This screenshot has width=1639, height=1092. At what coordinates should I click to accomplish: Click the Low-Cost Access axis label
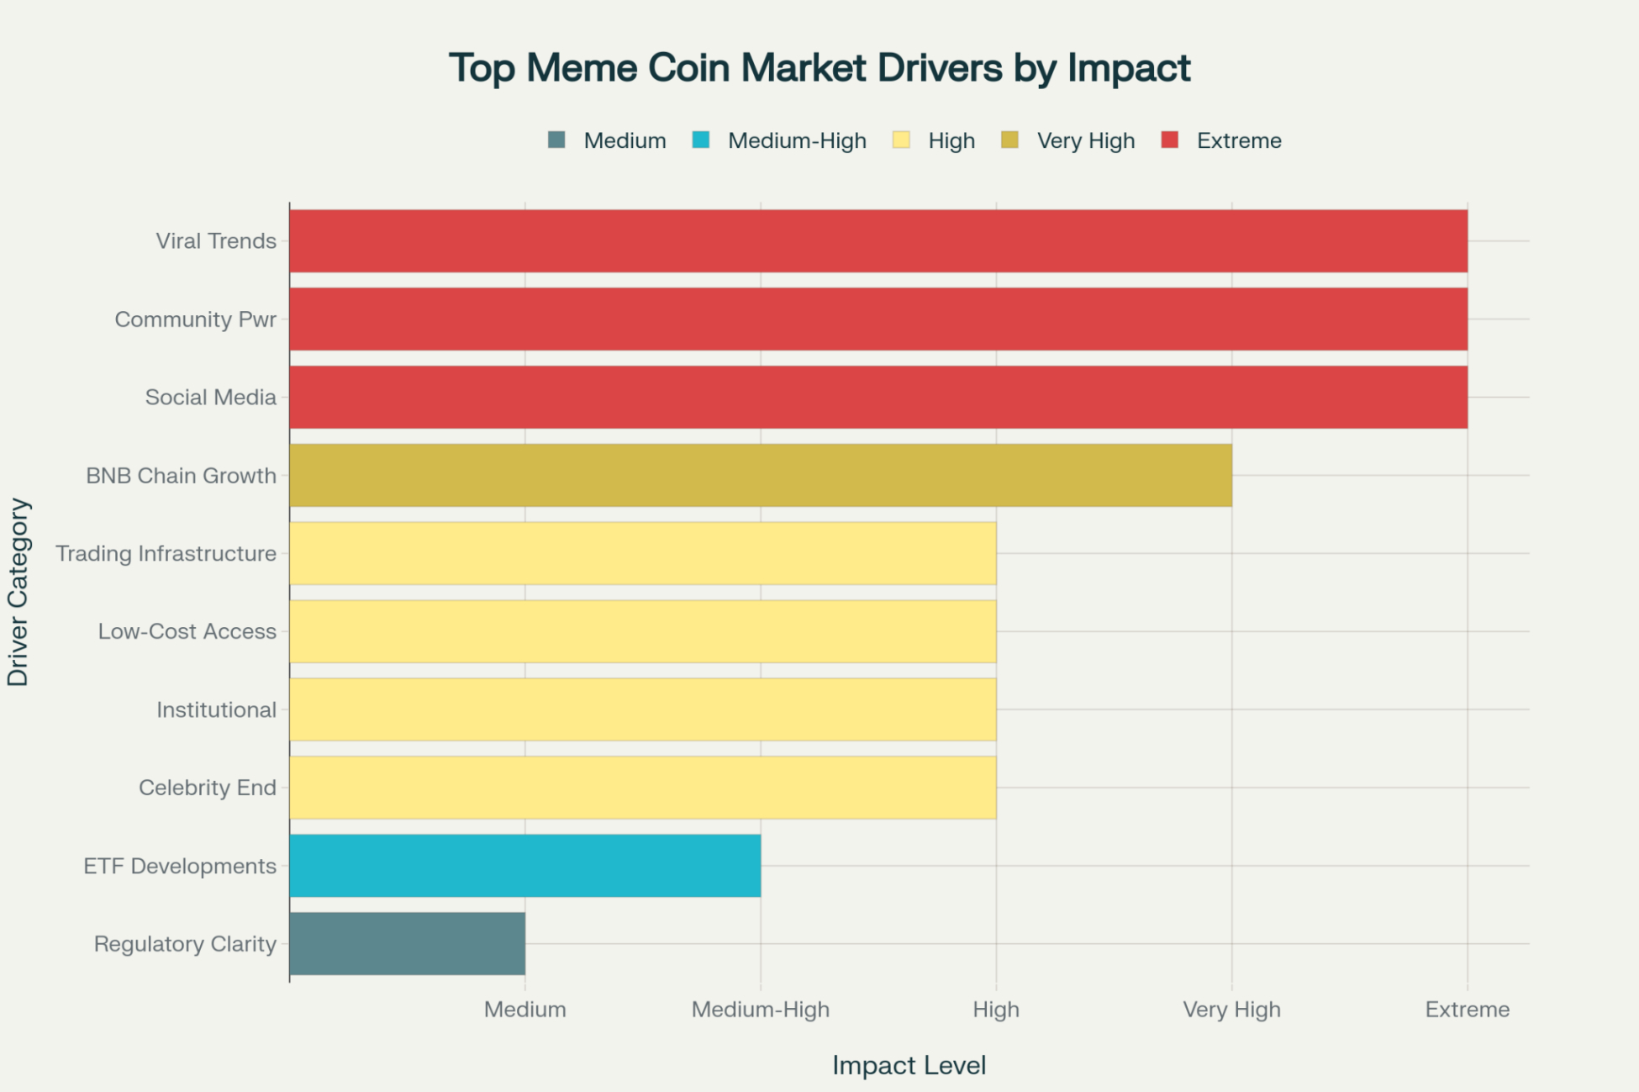point(187,631)
